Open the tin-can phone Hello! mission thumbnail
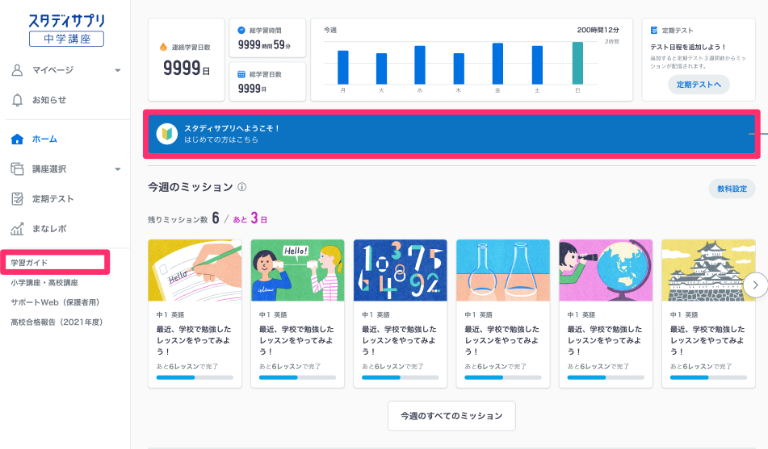768x449 pixels. (x=297, y=271)
